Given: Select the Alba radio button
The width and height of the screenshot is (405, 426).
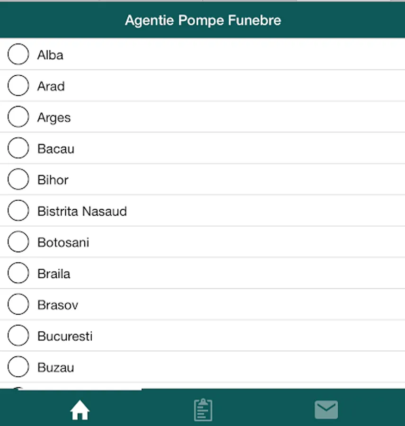Looking at the screenshot, I should [18, 54].
